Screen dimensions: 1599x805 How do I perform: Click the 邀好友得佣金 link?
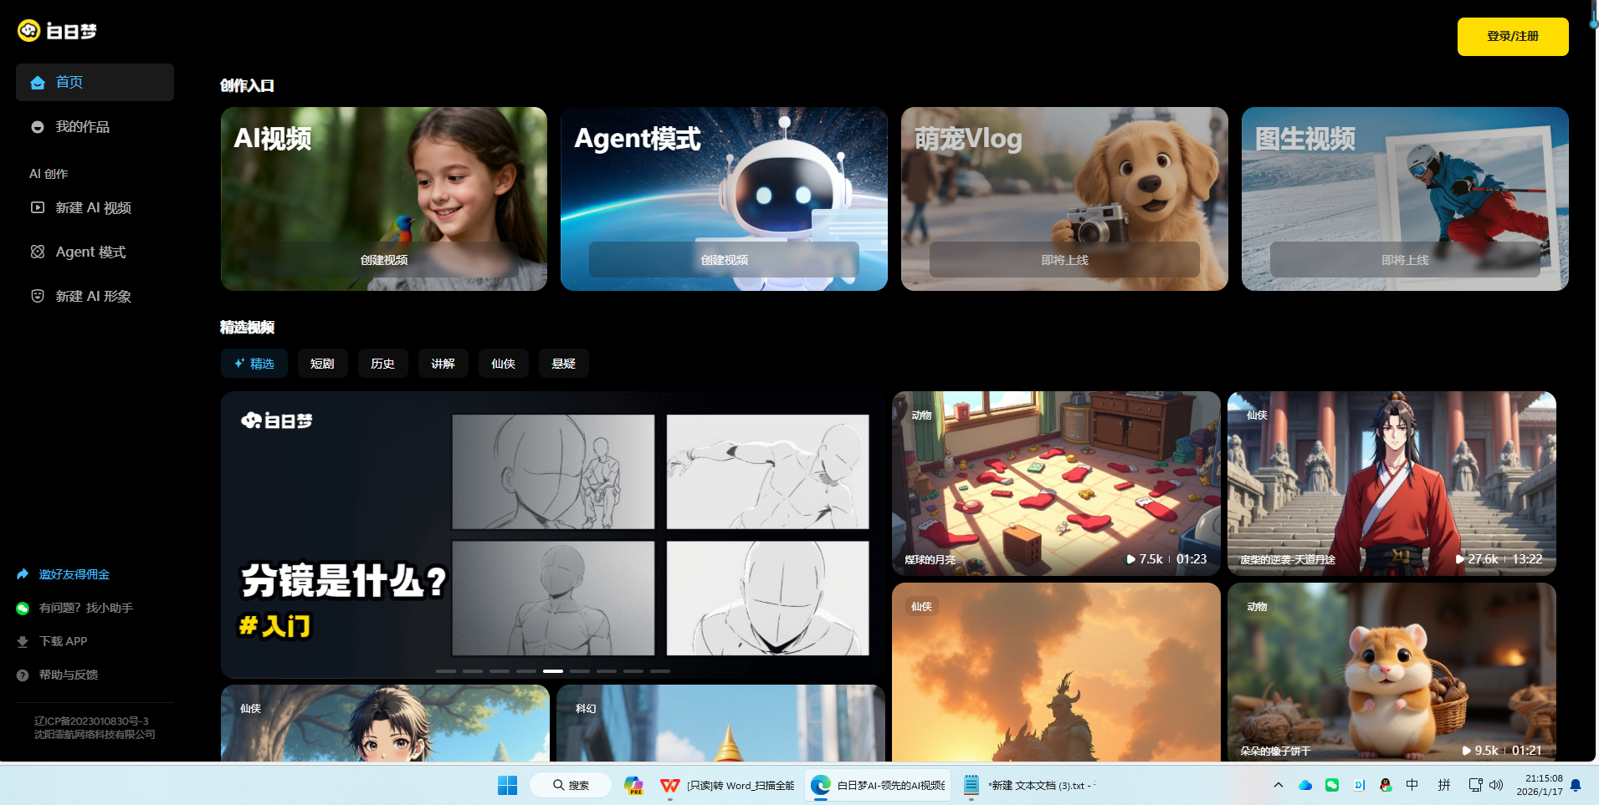tap(74, 574)
